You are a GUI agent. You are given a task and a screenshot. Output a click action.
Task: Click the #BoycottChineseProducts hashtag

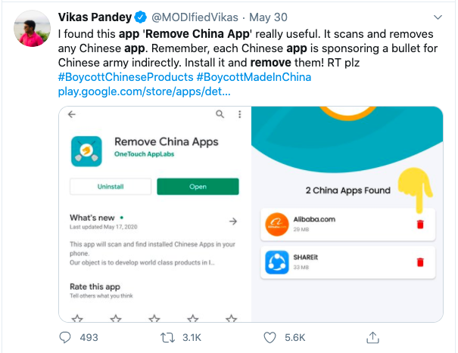(124, 77)
